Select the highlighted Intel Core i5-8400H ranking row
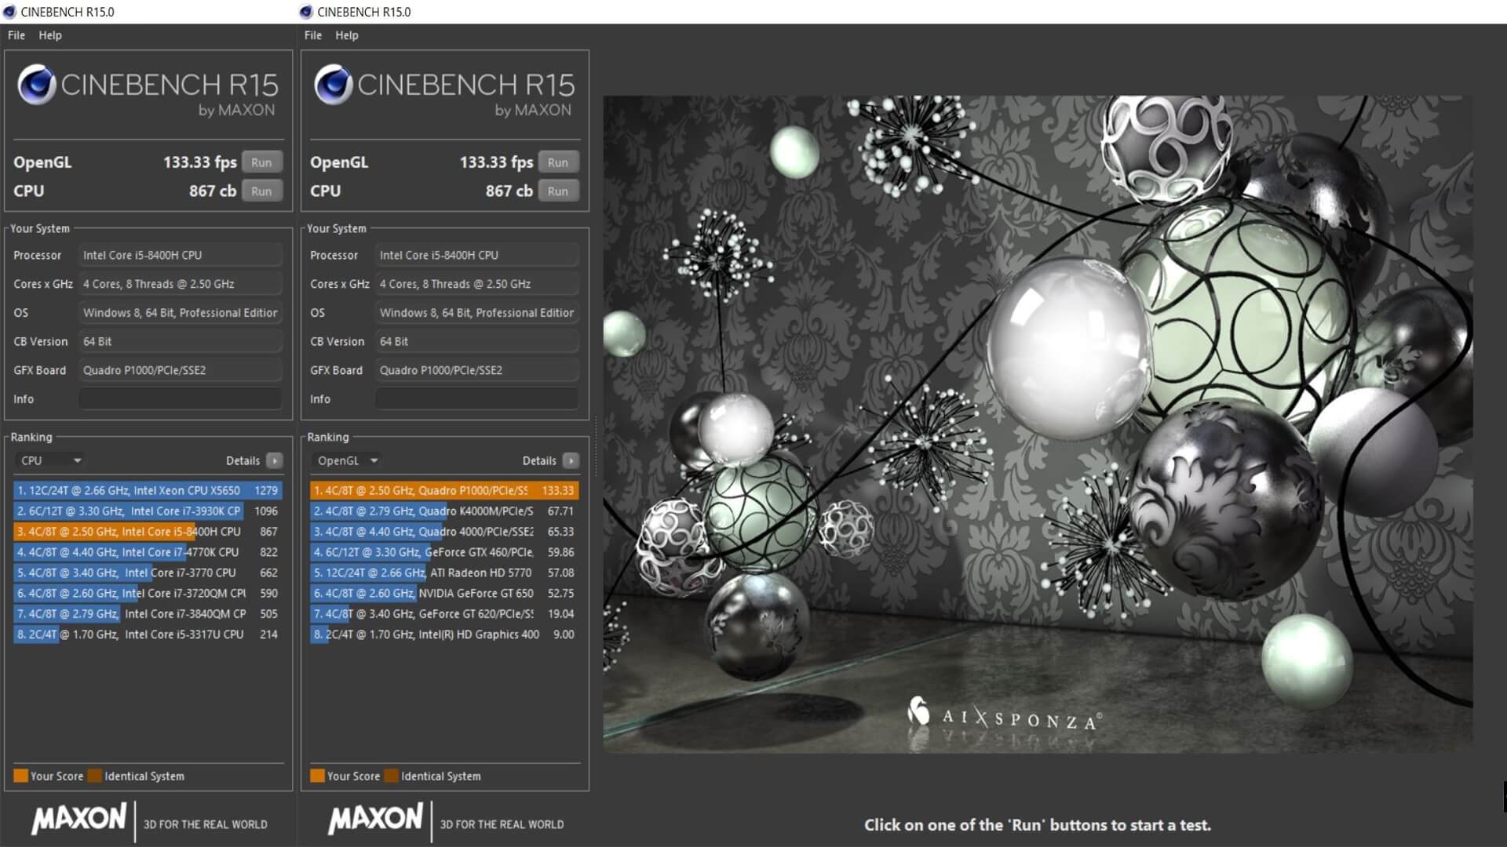 148,531
